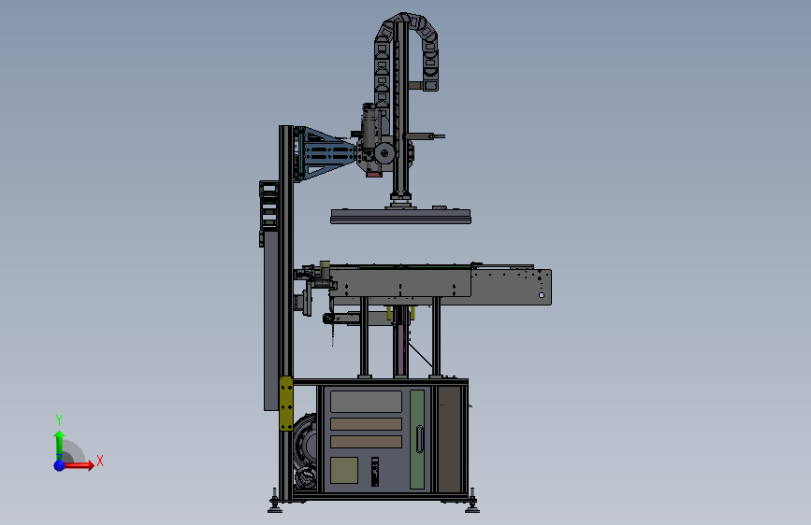Select the cable drag chain at the top
Screen dimensions: 811x525
(407, 51)
